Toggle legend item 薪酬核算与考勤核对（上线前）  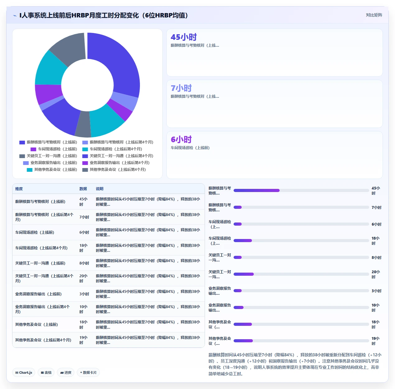coord(48,142)
